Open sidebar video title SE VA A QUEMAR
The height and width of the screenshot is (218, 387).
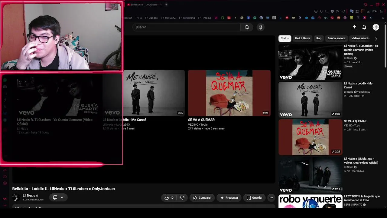click(355, 121)
